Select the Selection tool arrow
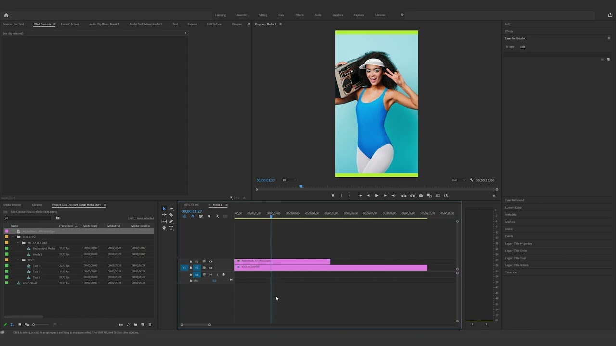 coord(164,209)
